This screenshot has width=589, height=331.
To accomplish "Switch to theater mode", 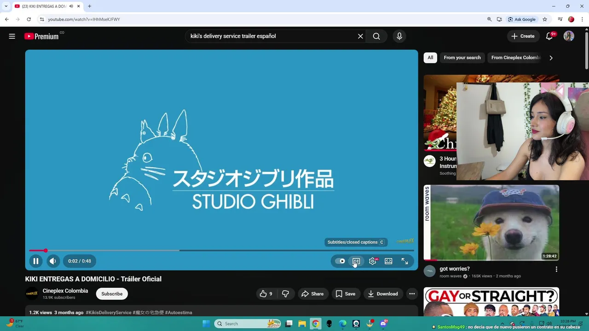I will (x=388, y=261).
